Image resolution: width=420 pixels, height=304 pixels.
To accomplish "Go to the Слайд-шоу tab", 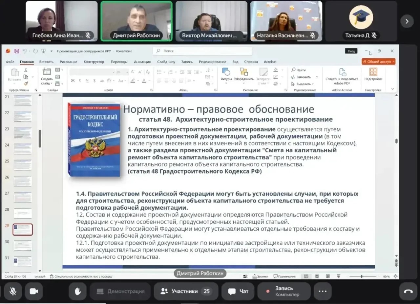I will click(x=166, y=62).
